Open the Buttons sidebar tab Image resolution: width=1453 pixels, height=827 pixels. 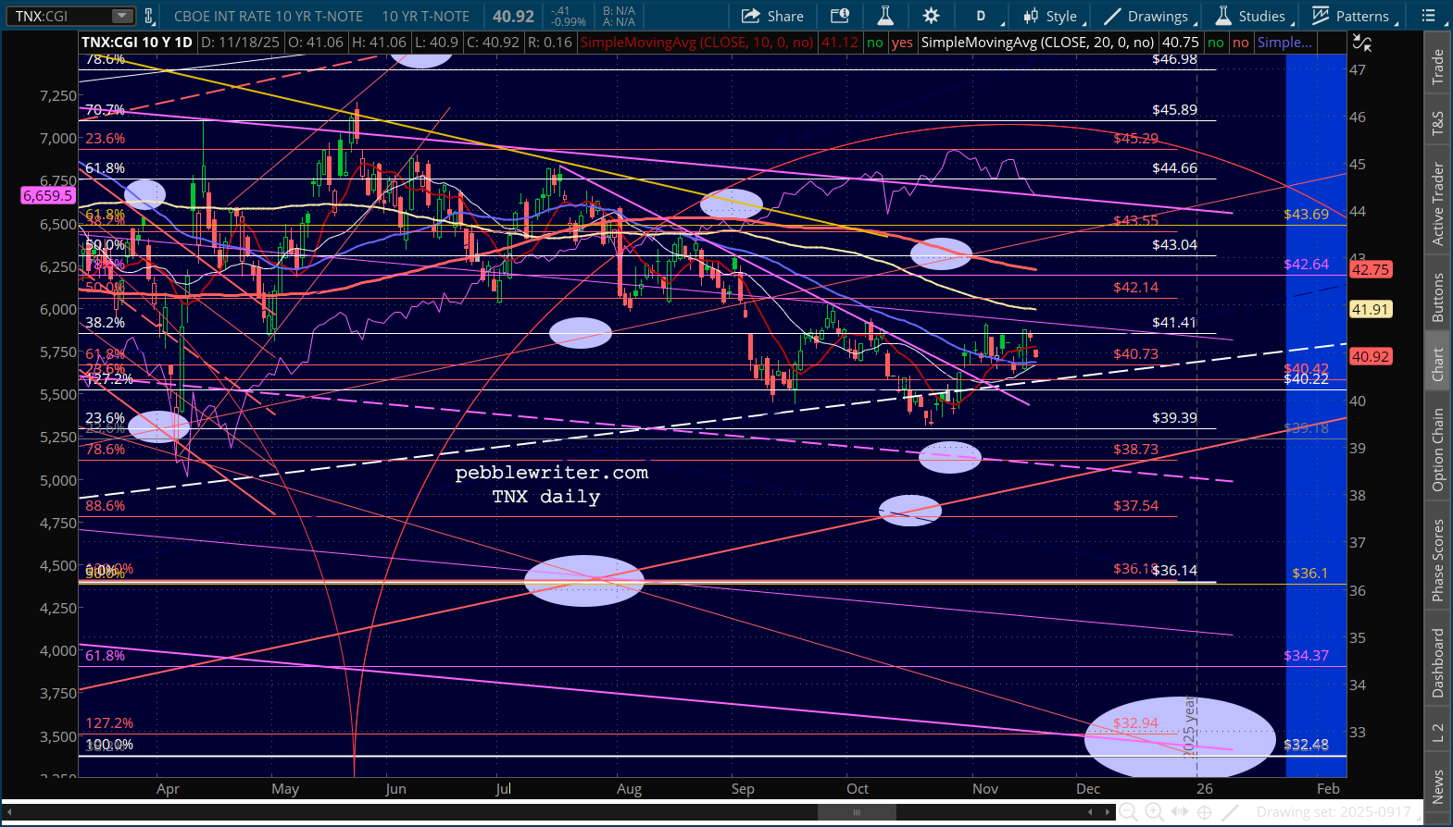[x=1438, y=298]
